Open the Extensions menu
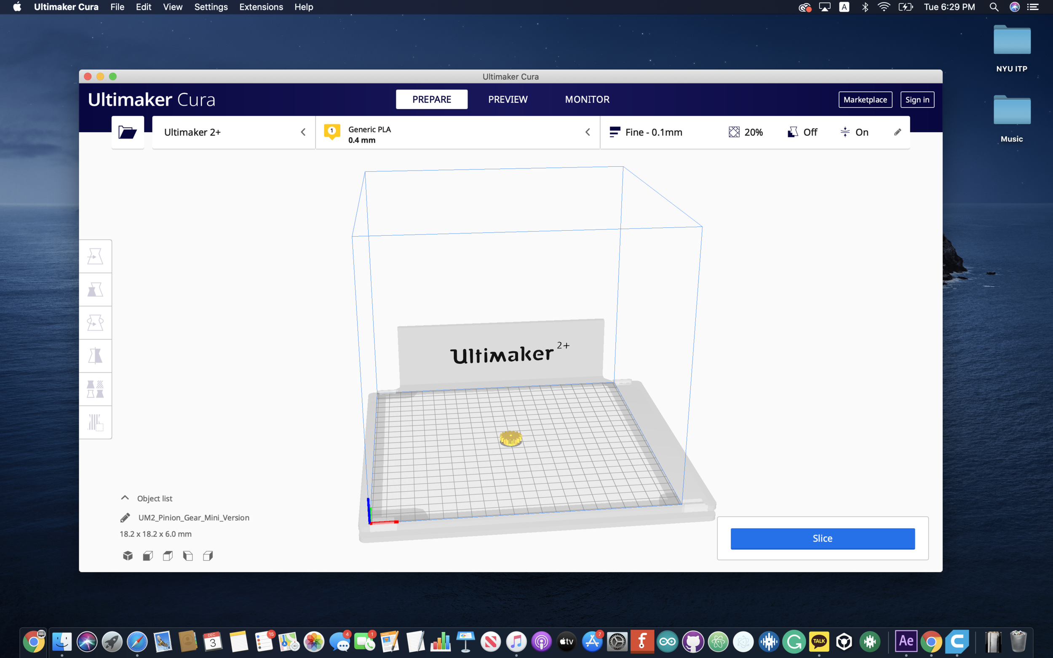Screen dimensions: 1053x658 (x=261, y=7)
